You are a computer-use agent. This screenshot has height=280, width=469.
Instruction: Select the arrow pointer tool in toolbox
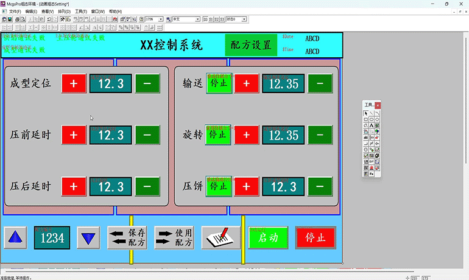(366, 113)
